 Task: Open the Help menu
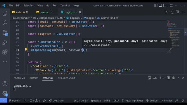(x=76, y=6)
